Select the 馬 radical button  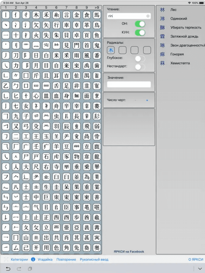(x=97, y=15)
